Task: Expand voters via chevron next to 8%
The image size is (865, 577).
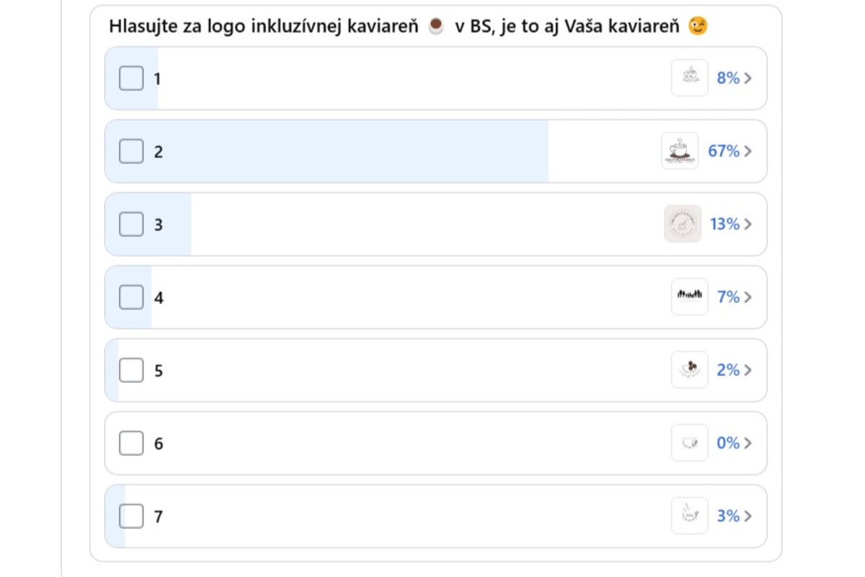Action: point(748,78)
